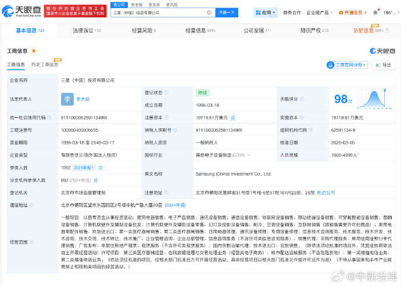This screenshot has width=401, height=286.
Task: Click the help icon beside 天眼评分
Action: (x=302, y=99)
